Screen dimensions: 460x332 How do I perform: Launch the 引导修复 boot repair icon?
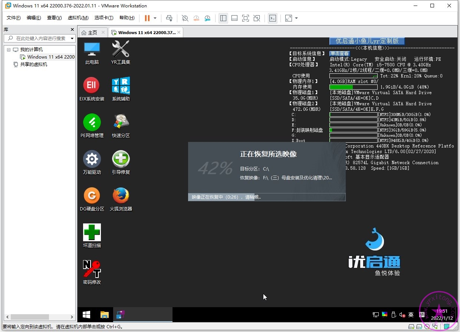point(121,162)
